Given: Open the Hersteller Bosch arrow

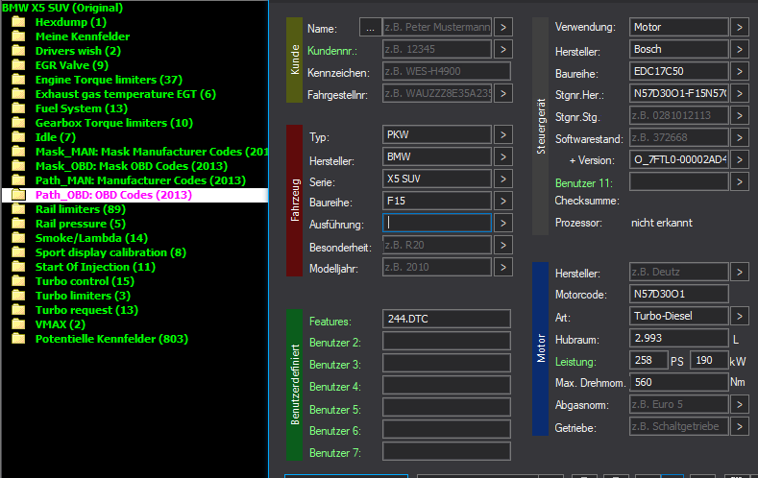Looking at the screenshot, I should (740, 49).
